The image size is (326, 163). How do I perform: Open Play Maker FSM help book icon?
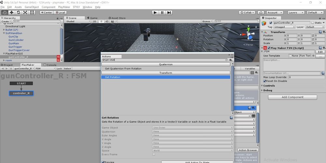pos(320,48)
